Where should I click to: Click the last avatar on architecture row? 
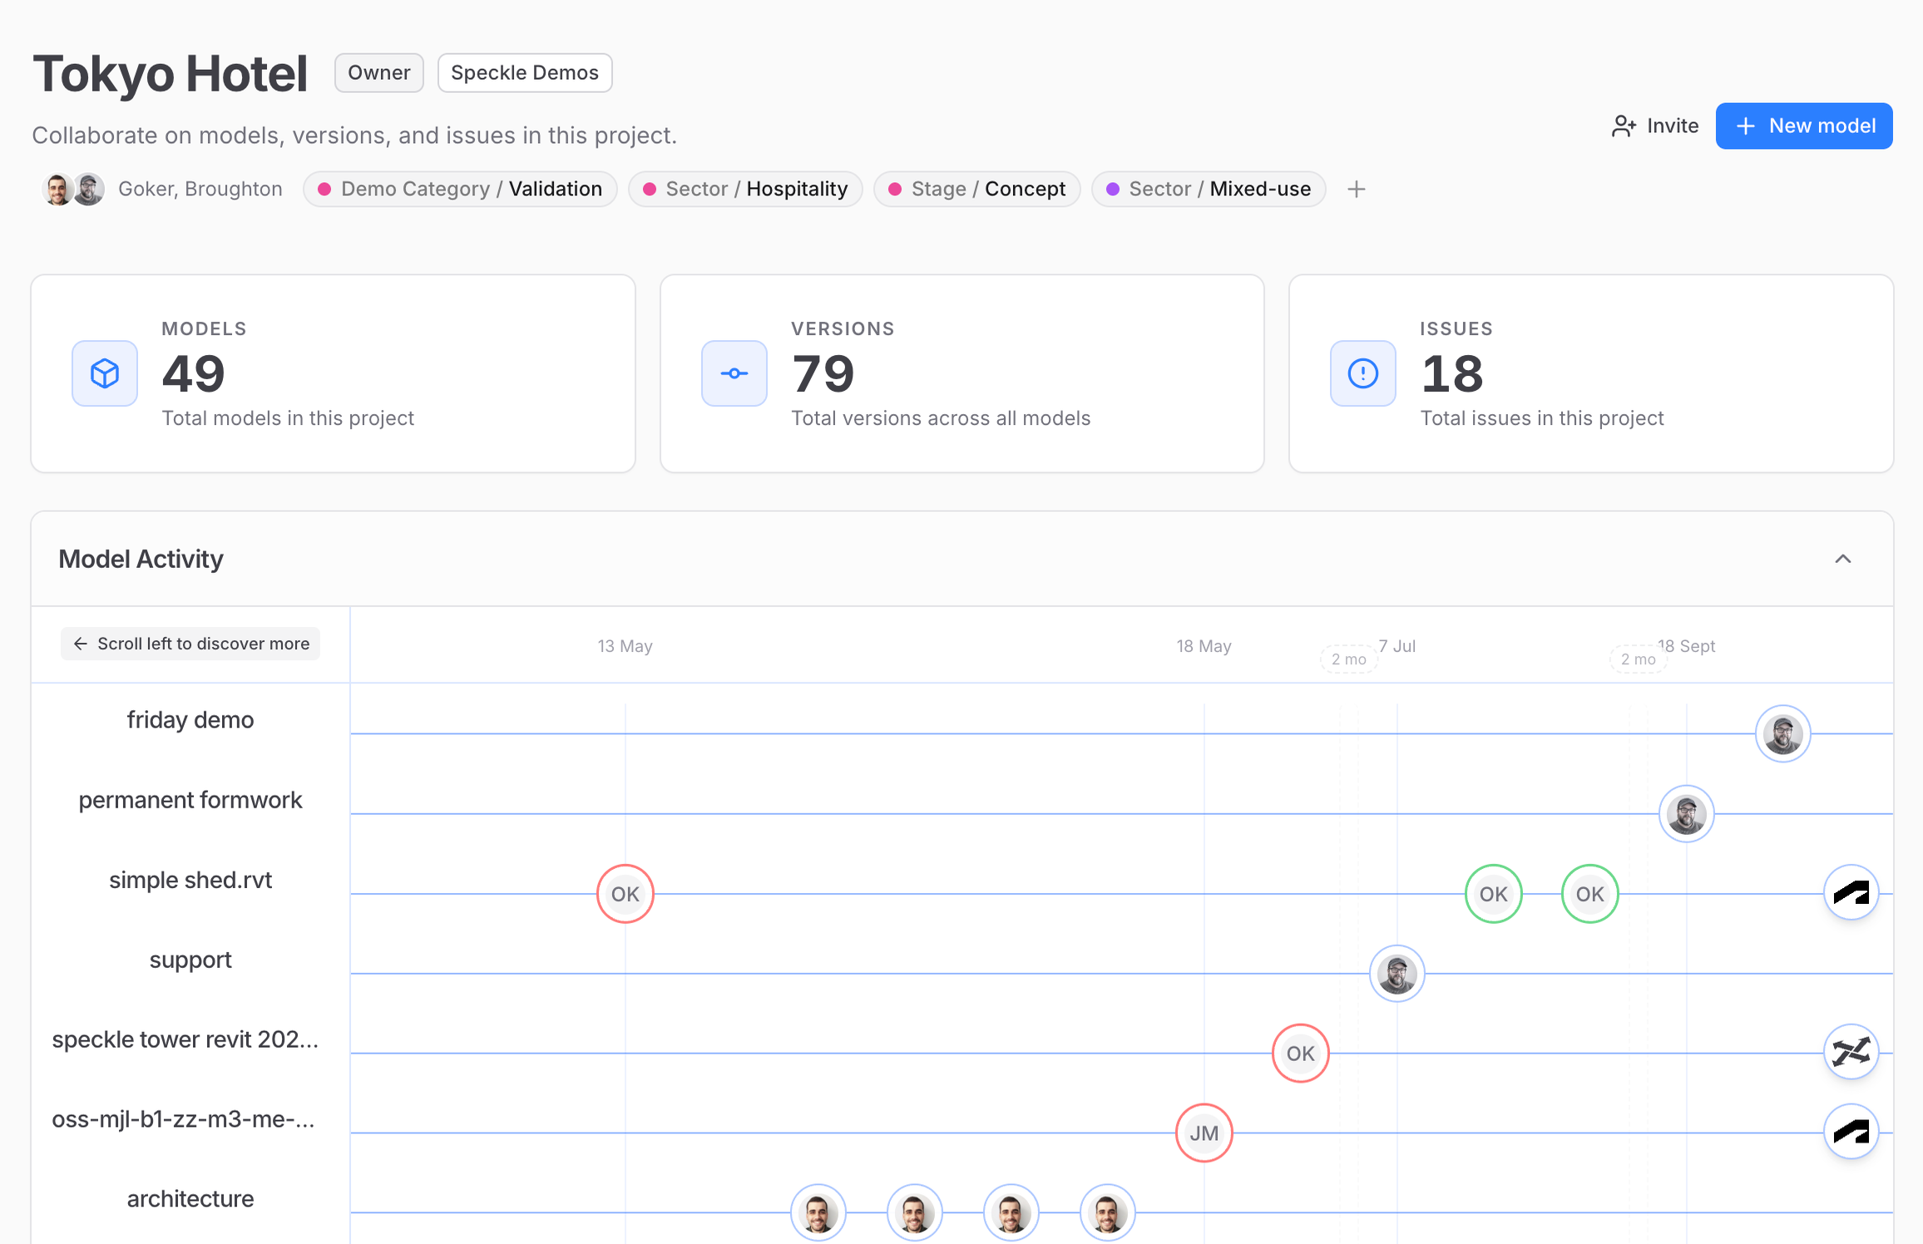1107,1213
